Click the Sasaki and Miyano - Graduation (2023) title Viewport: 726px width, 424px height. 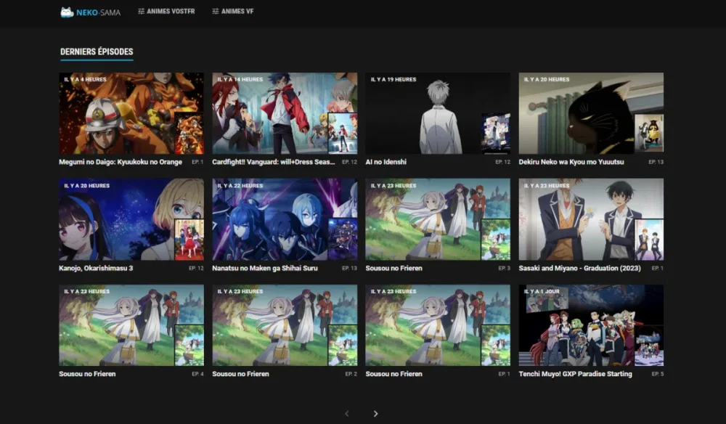(x=579, y=268)
